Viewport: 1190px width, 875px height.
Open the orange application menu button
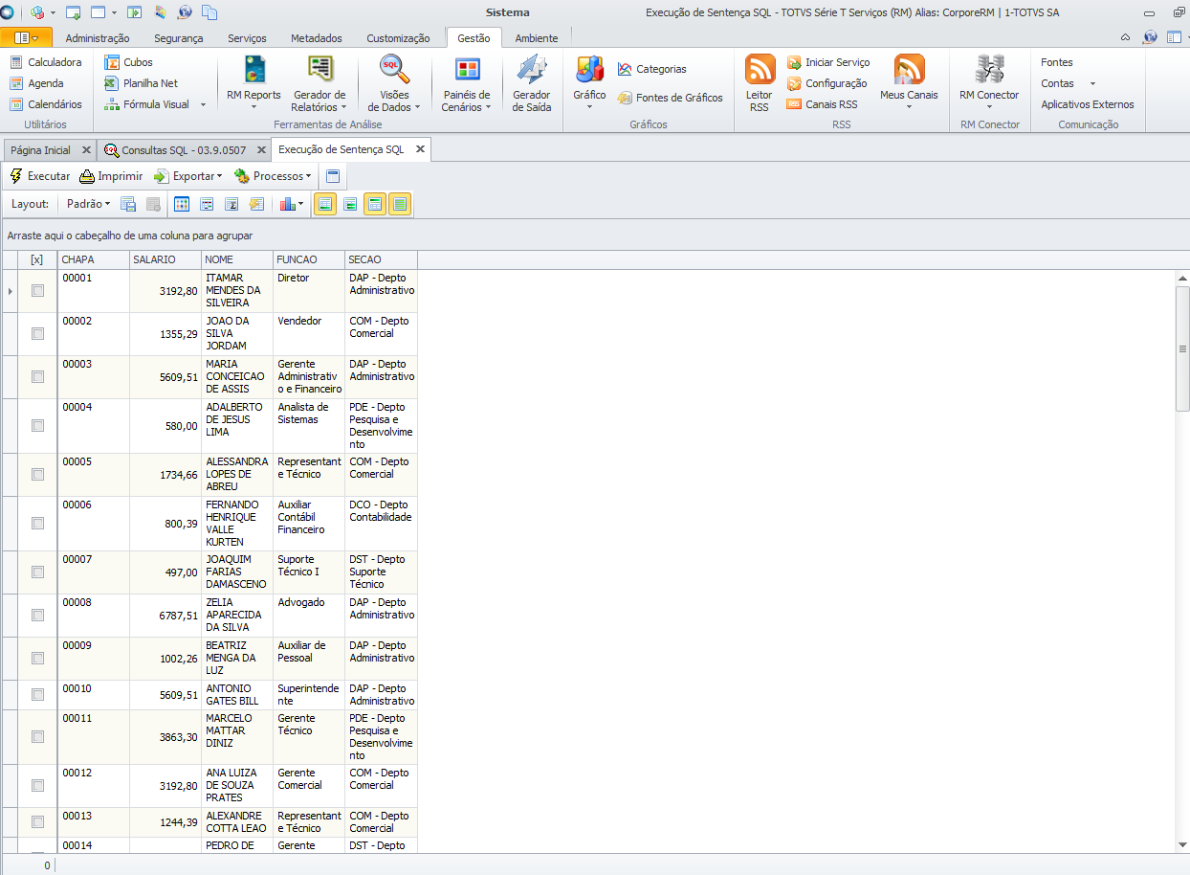click(x=26, y=37)
